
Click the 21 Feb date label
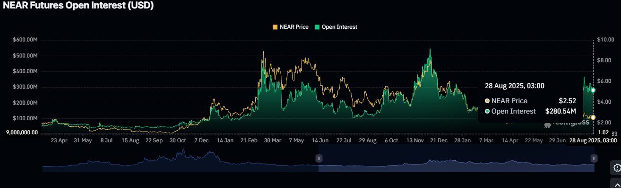click(x=250, y=140)
